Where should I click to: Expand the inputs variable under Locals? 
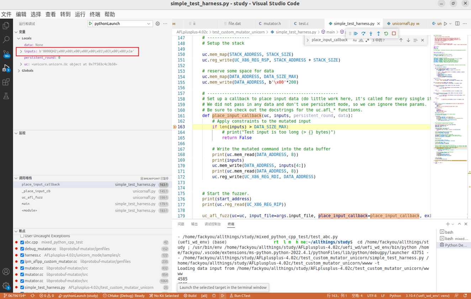[x=20, y=51]
